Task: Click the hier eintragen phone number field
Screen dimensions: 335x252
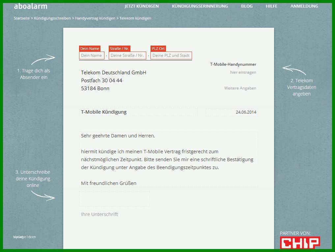Action: [x=243, y=72]
